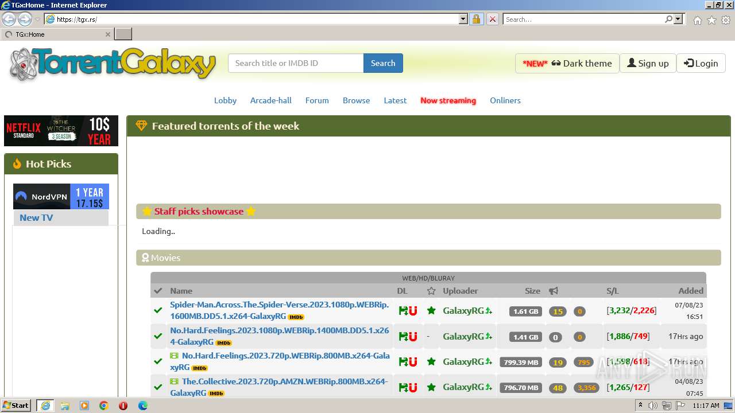The width and height of the screenshot is (735, 413).
Task: Open Spider-Man.Across.The.Spider-Verse torrent link
Action: pyautogui.click(x=280, y=310)
